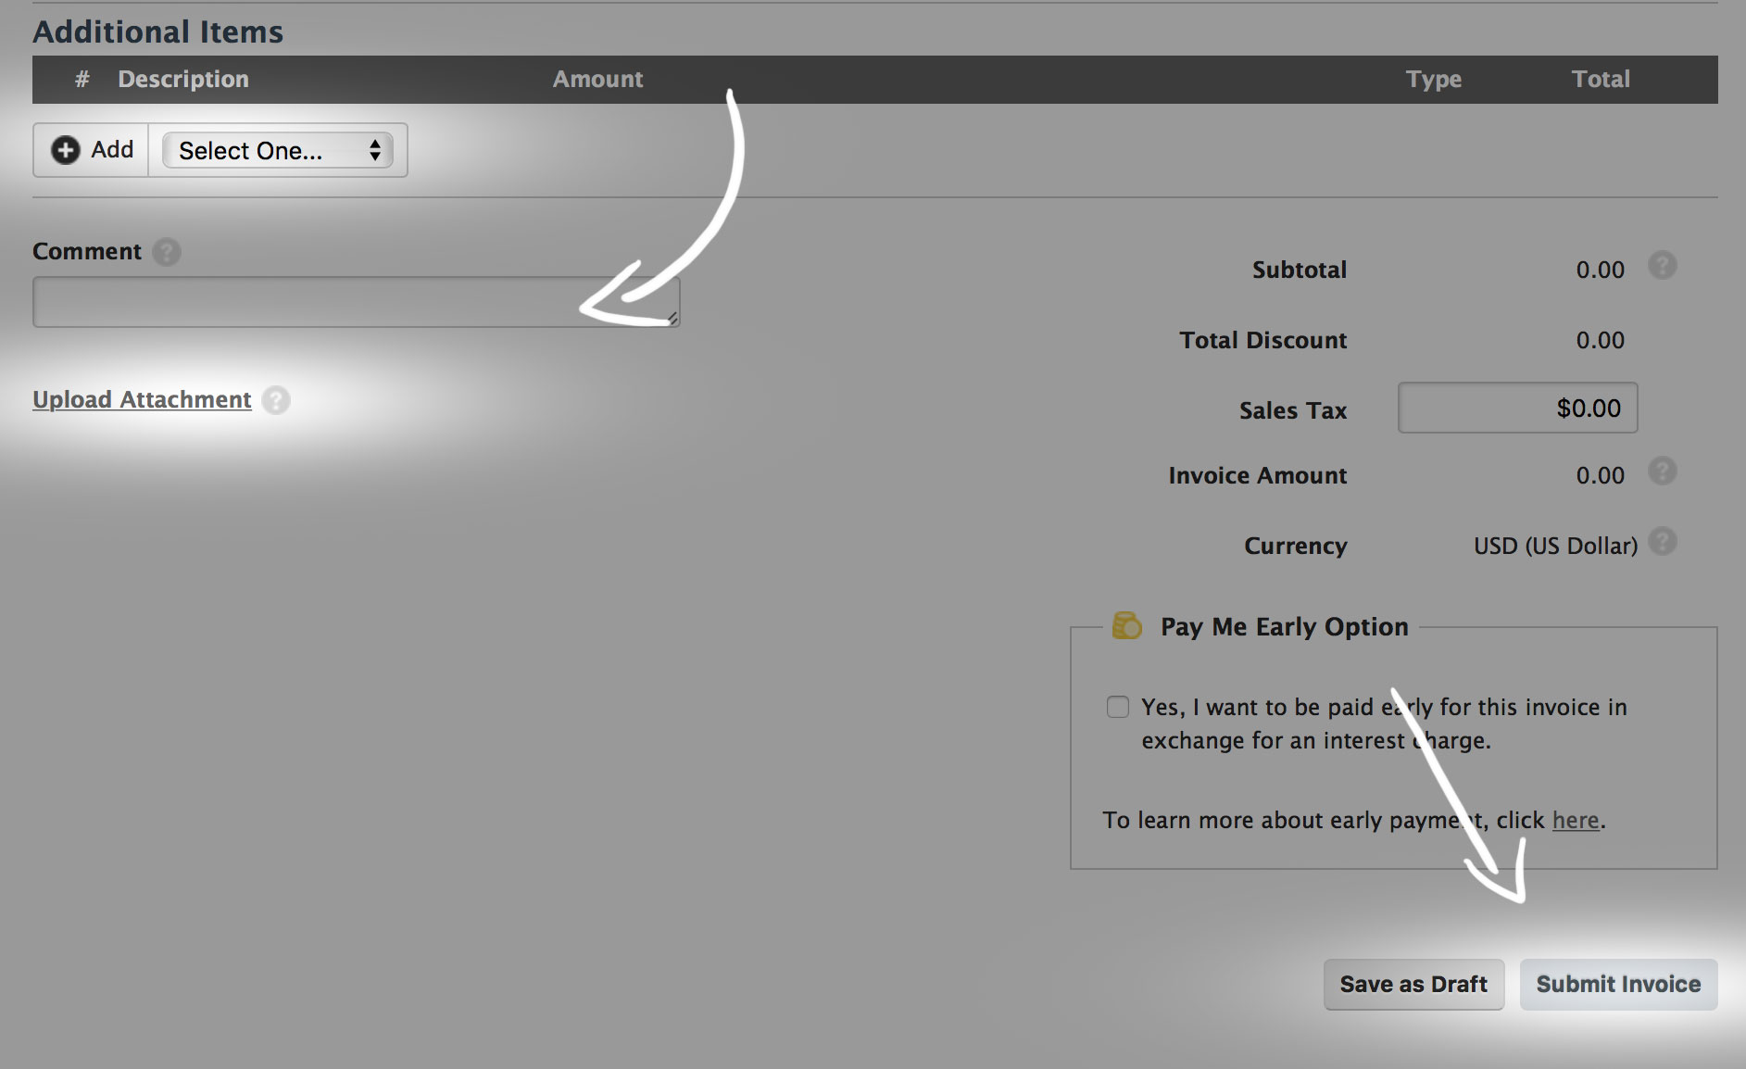Click the help icon next to Comment
The height and width of the screenshot is (1069, 1746).
tap(167, 252)
